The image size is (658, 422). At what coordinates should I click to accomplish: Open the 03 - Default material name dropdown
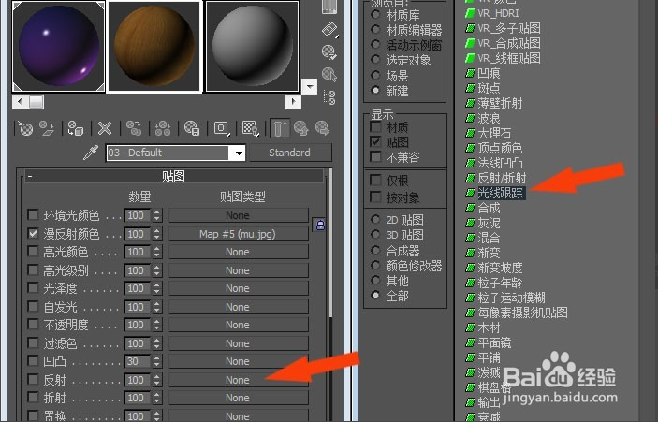click(239, 153)
